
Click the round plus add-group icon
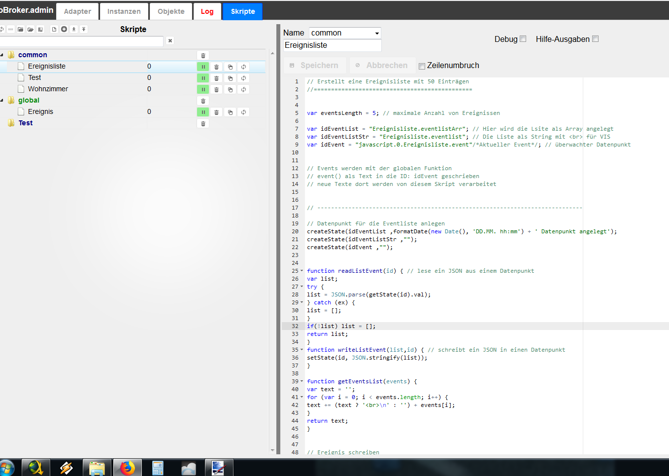[x=64, y=29]
